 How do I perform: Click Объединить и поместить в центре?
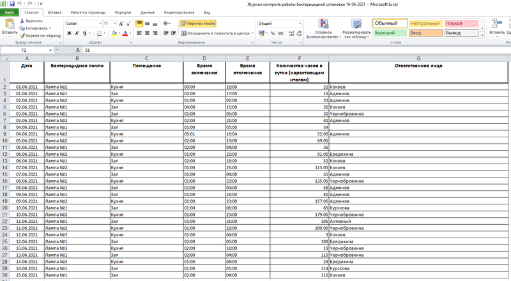pyautogui.click(x=215, y=33)
